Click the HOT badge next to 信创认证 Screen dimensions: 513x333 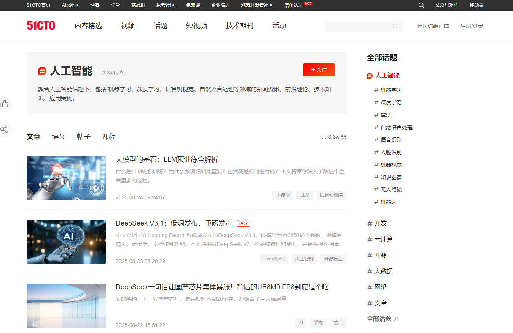[x=308, y=3]
